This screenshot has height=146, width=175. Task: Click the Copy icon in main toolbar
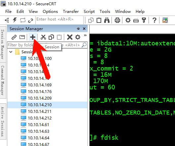click(x=91, y=21)
